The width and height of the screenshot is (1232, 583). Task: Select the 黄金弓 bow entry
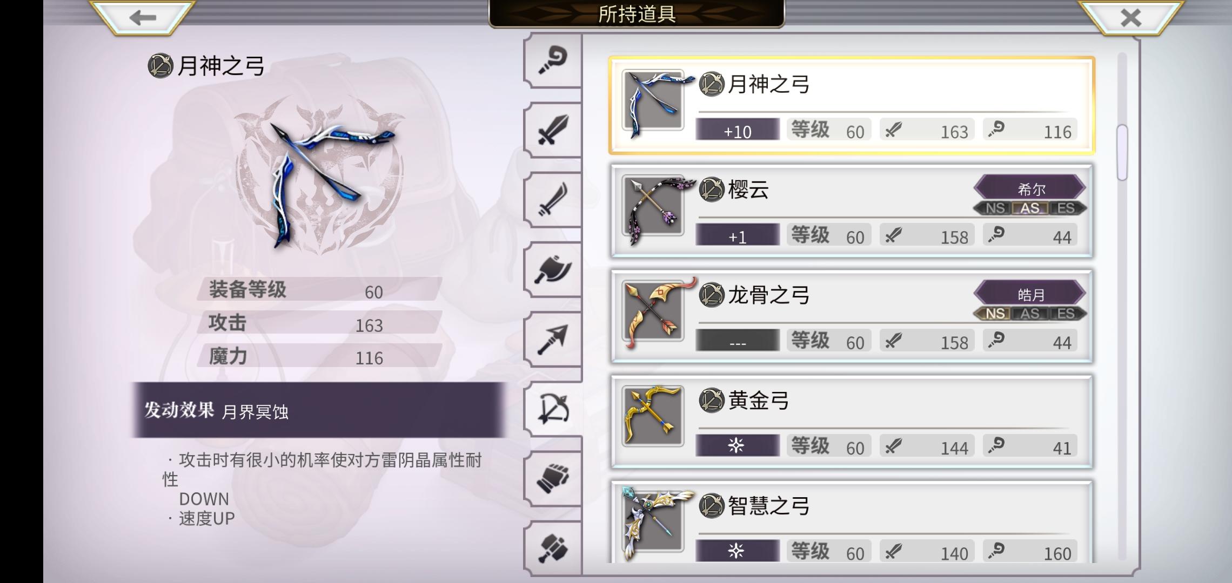tap(852, 422)
